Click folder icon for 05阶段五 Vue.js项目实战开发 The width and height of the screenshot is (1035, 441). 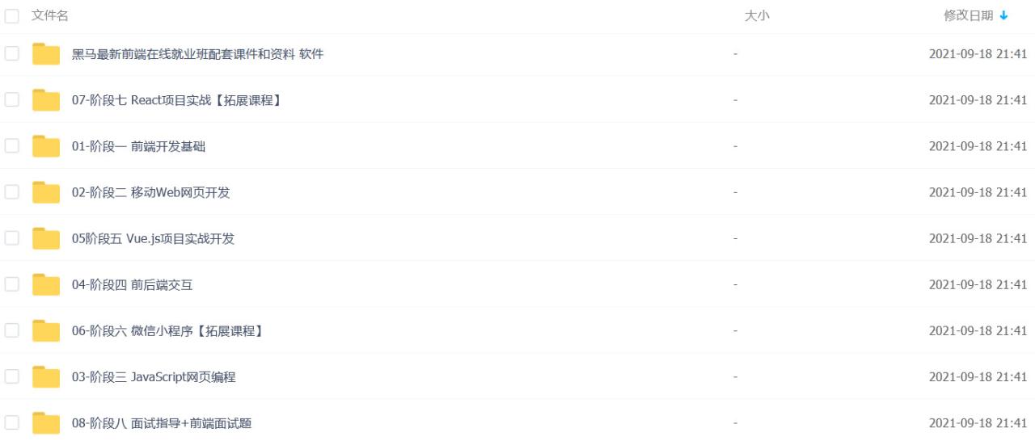click(x=46, y=238)
